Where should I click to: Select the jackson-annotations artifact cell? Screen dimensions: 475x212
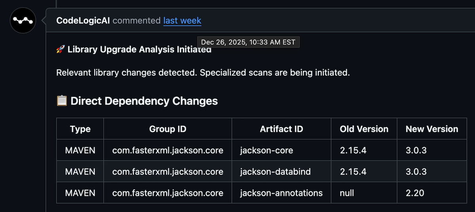(281, 193)
